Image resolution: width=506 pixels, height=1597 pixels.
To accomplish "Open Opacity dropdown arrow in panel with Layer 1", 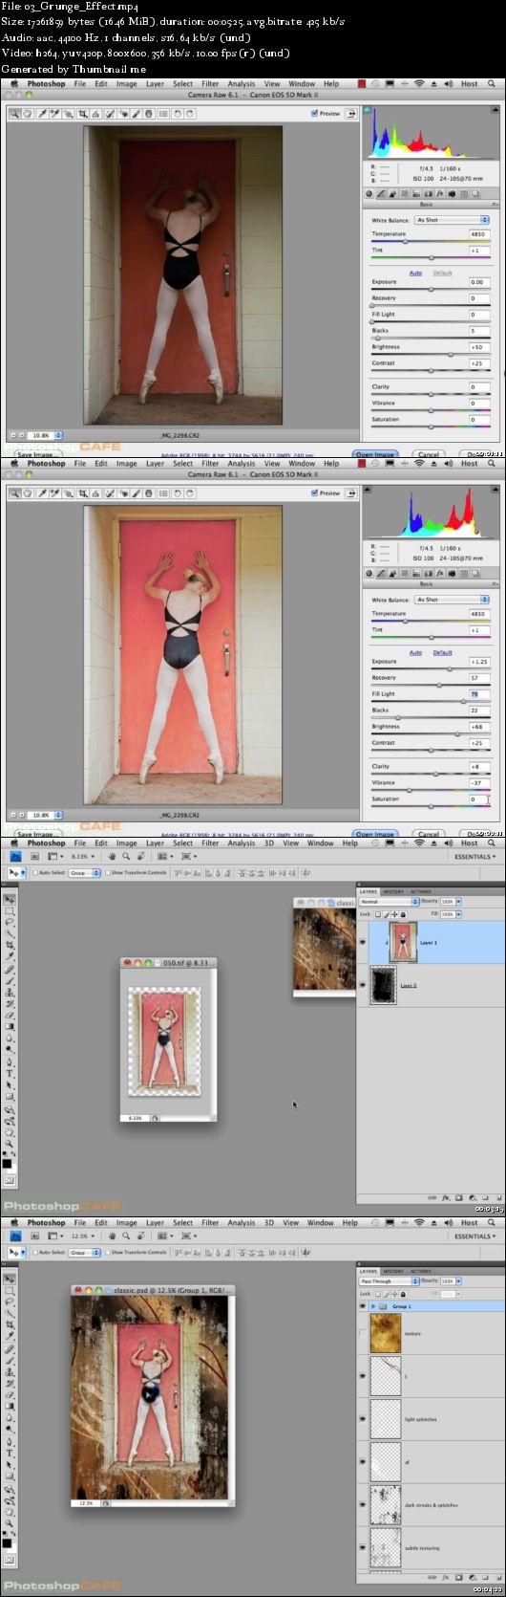I will pos(457,901).
